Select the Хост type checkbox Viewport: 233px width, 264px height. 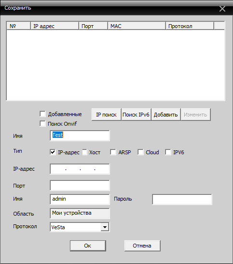point(85,152)
